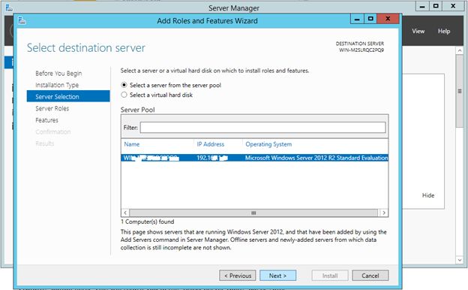Click Hide in the Server Manager window
Viewport: 468px width, 290px height.
[428, 195]
